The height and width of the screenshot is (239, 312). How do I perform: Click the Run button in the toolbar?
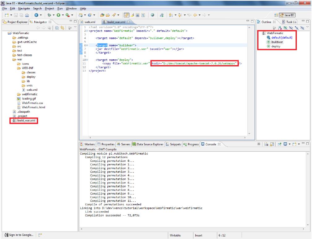(x=59, y=15)
